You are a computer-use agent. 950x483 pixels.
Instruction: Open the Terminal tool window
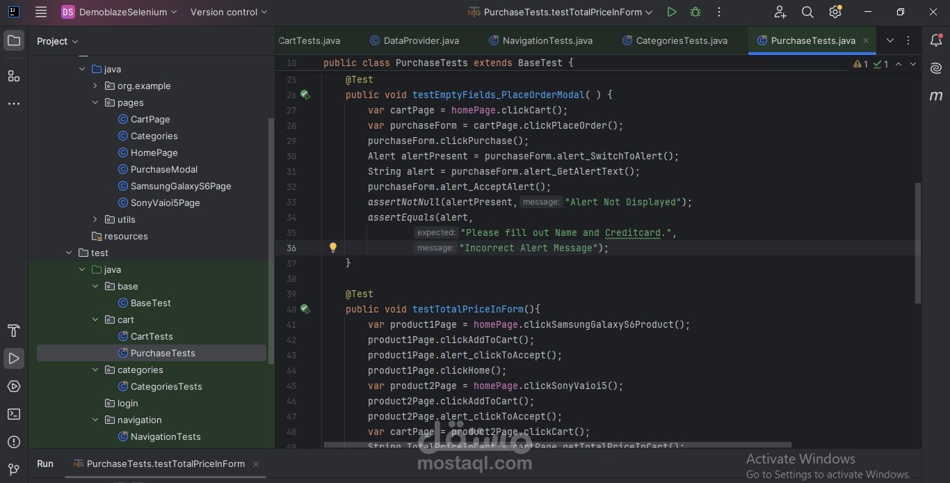(14, 414)
